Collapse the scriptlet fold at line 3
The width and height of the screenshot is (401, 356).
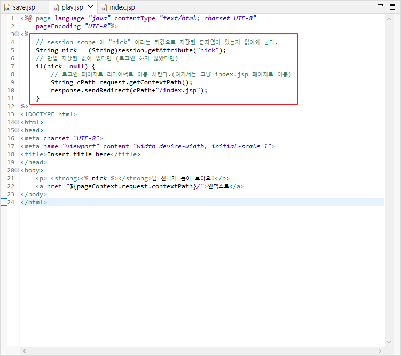click(17, 34)
